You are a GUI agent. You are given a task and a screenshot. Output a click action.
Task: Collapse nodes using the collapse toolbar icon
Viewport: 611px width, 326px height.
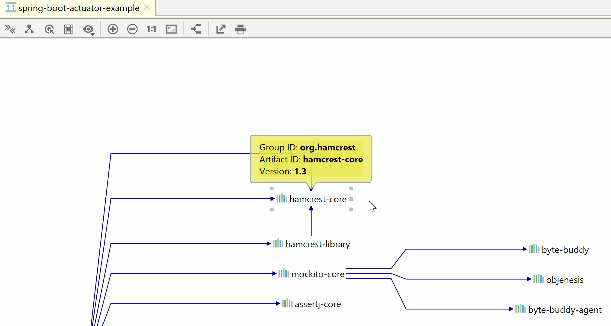click(x=11, y=29)
